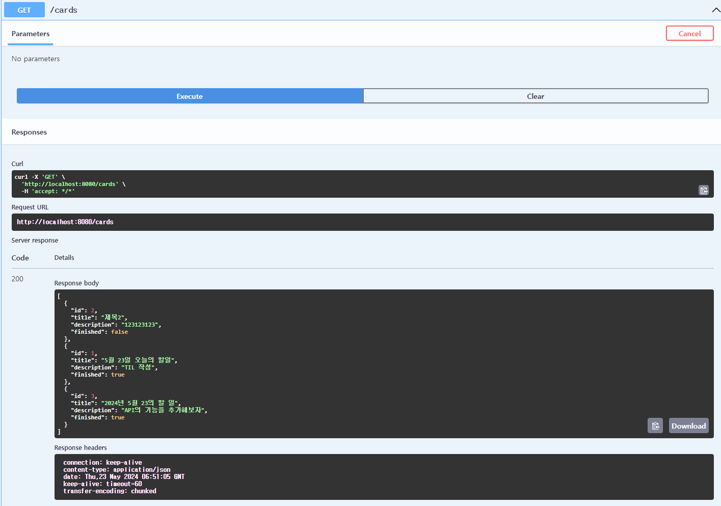This screenshot has width=721, height=506.
Task: Select the Parameters tab
Action: (x=31, y=34)
